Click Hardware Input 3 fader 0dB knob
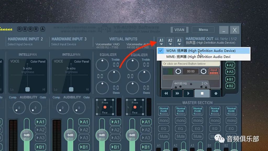 click(x=70, y=135)
